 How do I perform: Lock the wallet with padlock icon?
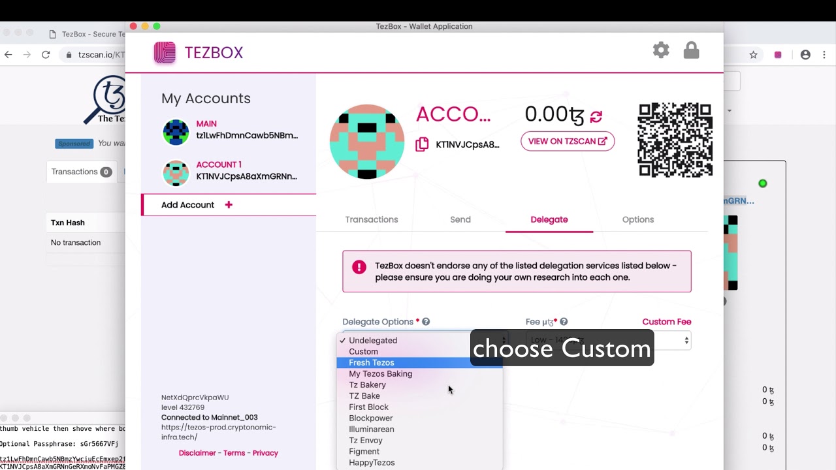(691, 50)
